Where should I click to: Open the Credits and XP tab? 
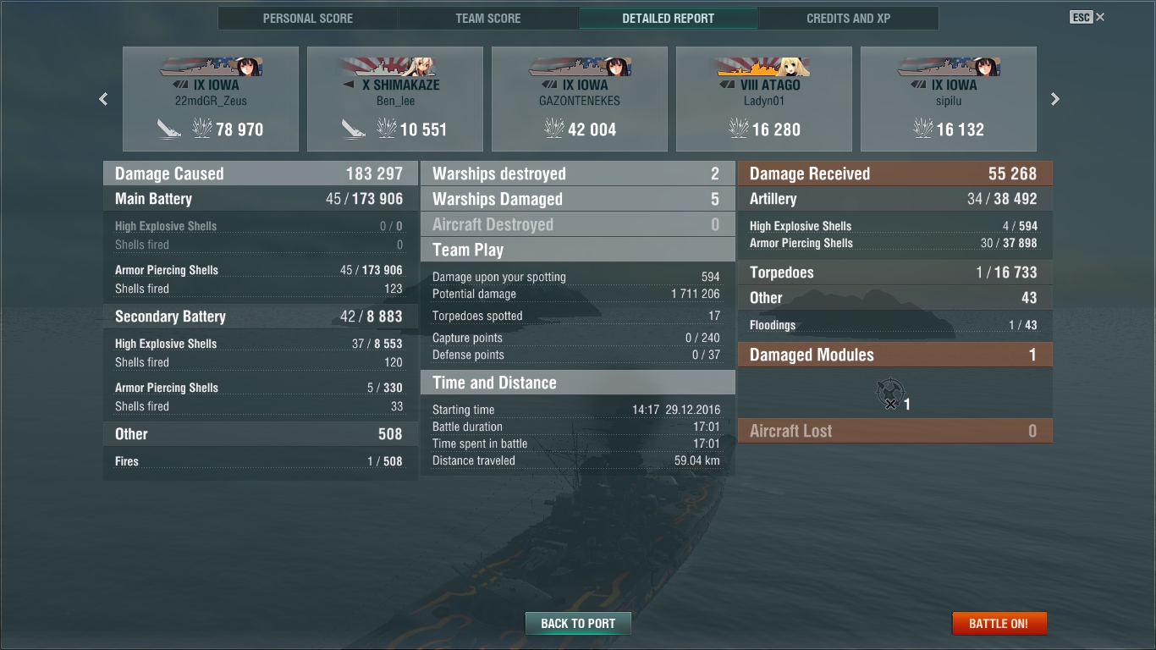coord(849,18)
